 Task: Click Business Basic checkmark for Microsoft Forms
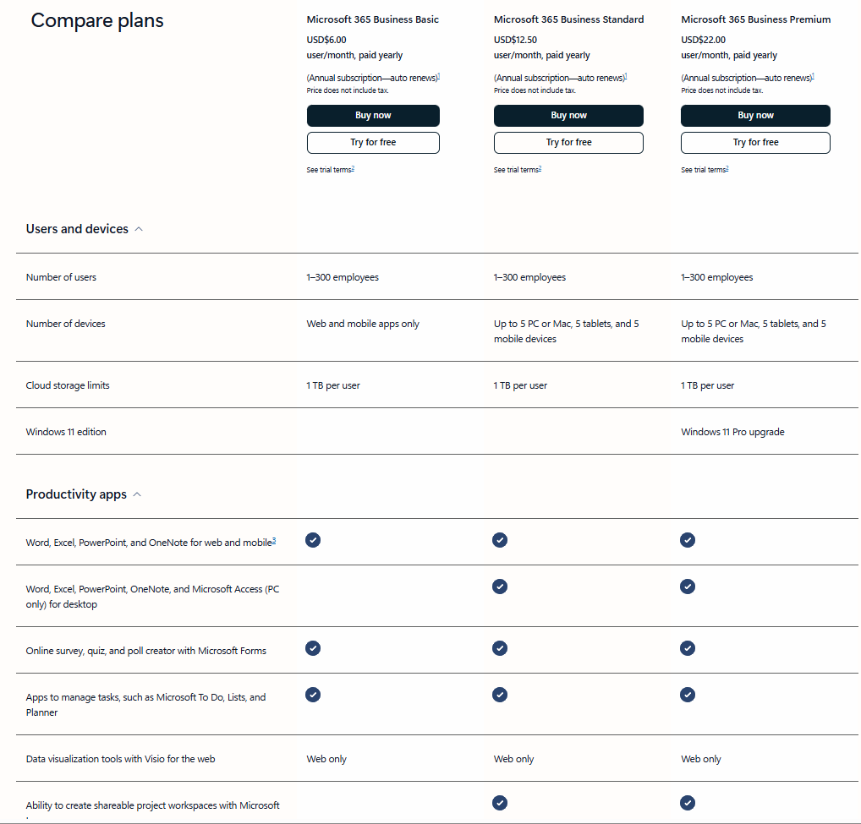click(313, 648)
